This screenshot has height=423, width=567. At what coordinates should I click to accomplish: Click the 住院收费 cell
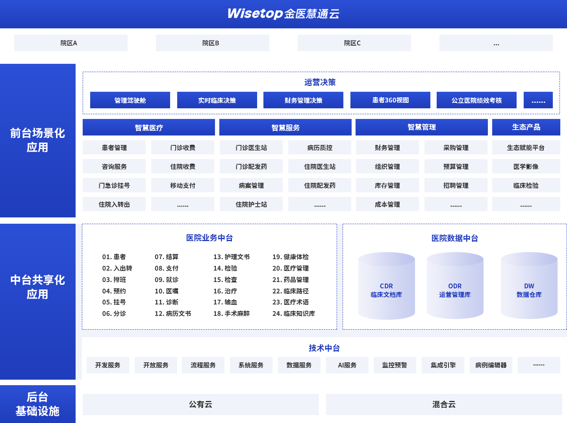tap(183, 166)
